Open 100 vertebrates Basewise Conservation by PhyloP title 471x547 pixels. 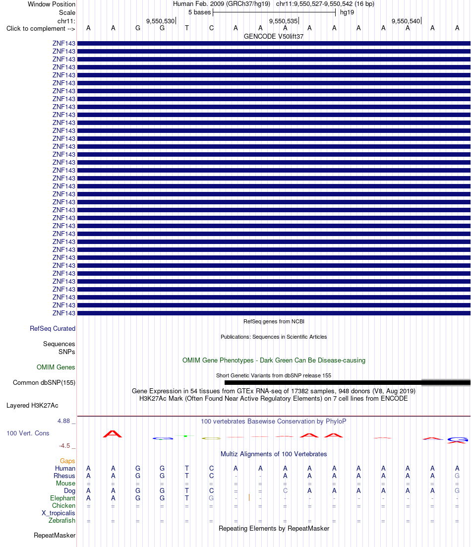(274, 422)
